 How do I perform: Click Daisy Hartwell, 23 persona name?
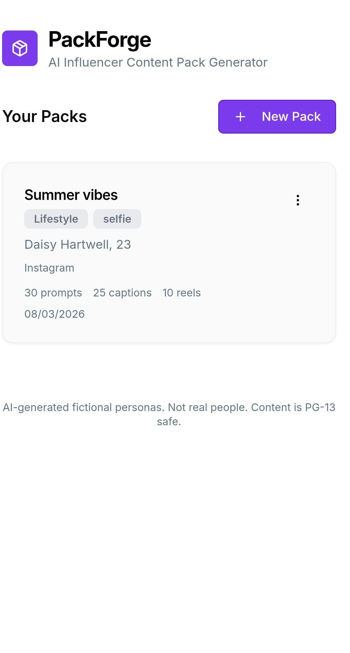tap(78, 244)
